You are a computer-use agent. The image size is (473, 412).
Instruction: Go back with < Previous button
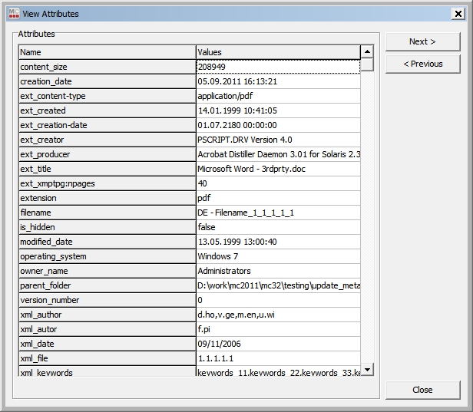422,64
